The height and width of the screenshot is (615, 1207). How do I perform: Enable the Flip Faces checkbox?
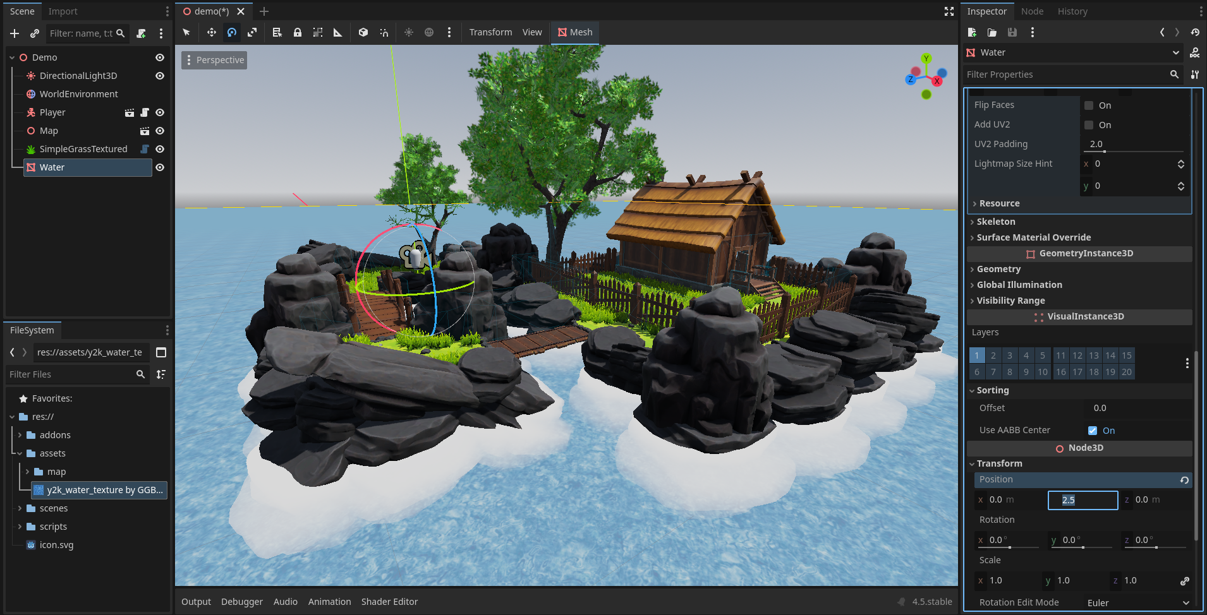click(x=1089, y=105)
